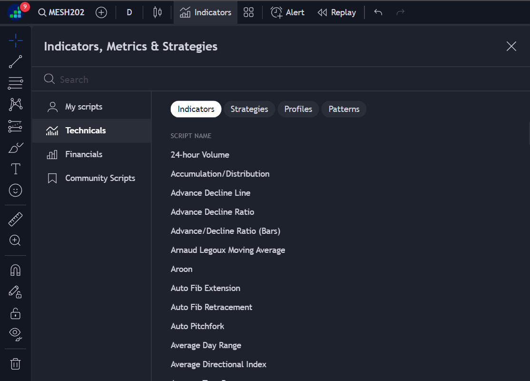This screenshot has width=530, height=381.
Task: Click the indicator Search field
Action: coord(281,80)
